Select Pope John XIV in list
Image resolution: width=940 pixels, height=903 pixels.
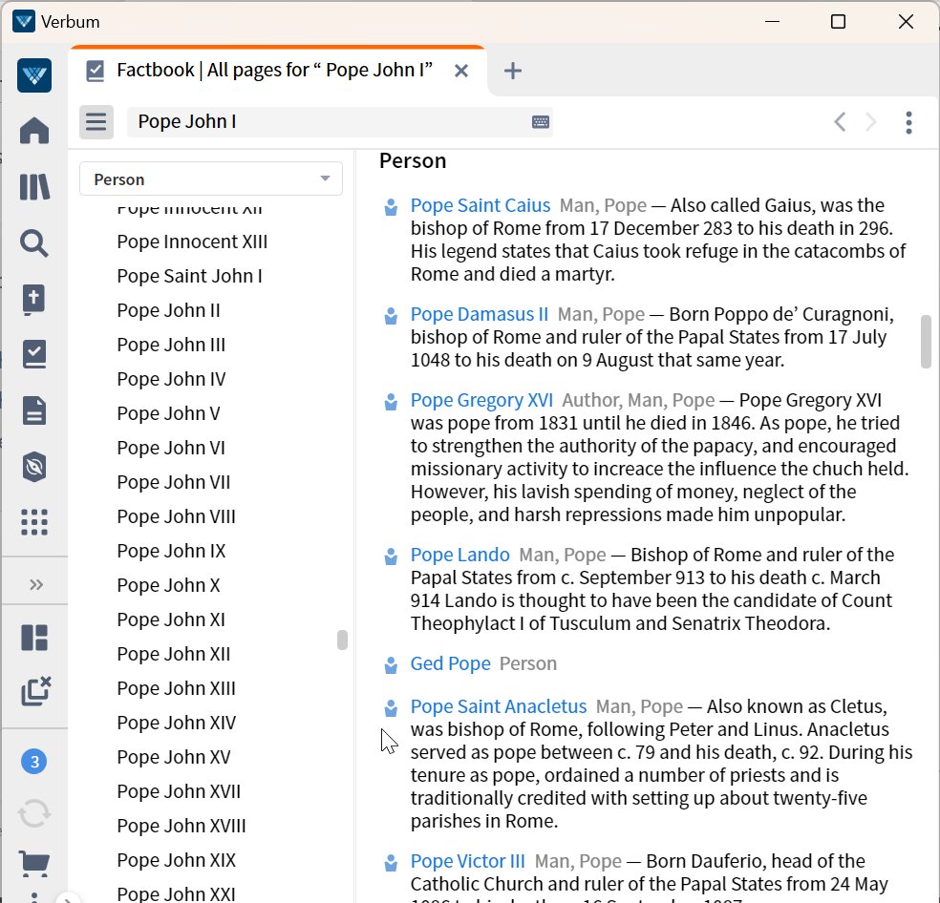[176, 723]
